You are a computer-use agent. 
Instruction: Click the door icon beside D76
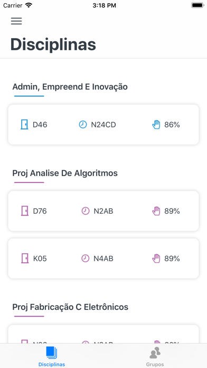point(25,211)
